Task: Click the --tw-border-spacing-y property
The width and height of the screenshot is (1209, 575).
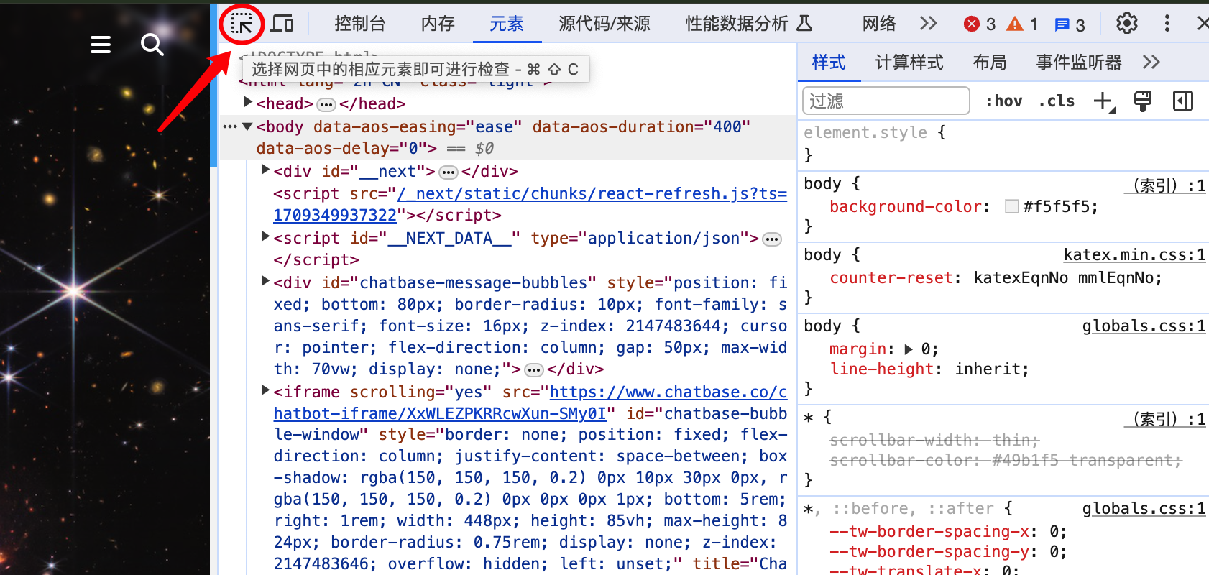Action: [x=929, y=551]
